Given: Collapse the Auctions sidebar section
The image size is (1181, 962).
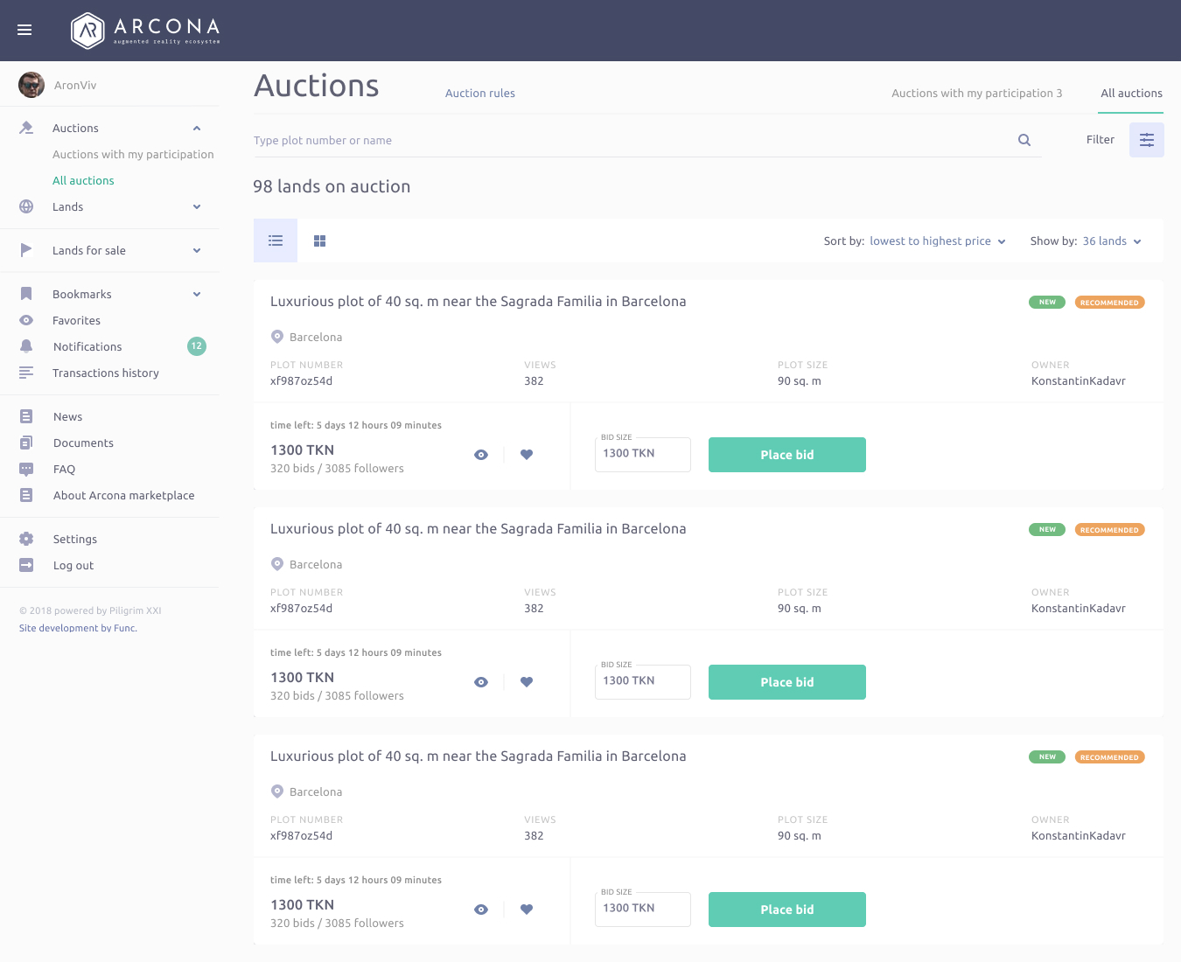Looking at the screenshot, I should 197,129.
